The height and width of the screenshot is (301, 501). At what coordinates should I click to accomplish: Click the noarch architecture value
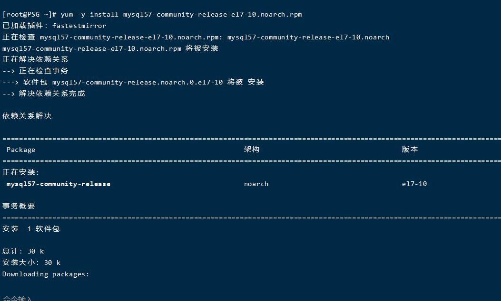coord(256,184)
